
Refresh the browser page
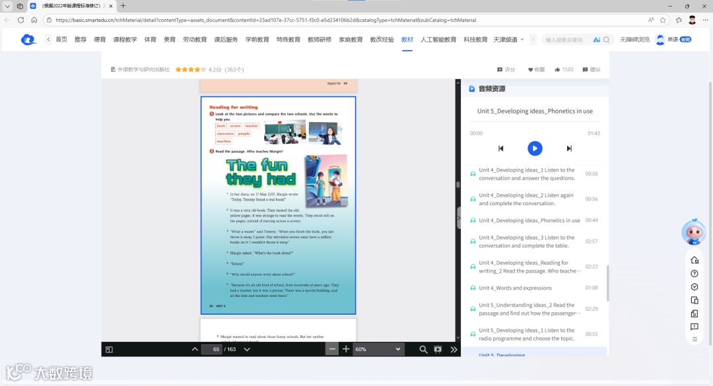coord(20,20)
